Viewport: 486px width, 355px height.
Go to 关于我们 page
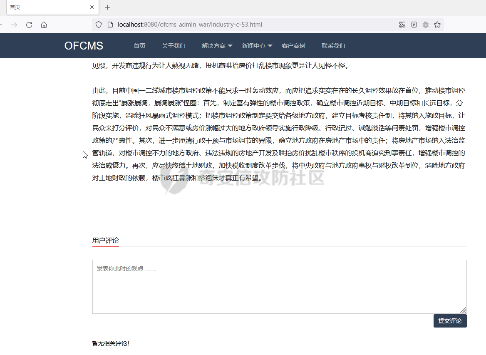174,46
